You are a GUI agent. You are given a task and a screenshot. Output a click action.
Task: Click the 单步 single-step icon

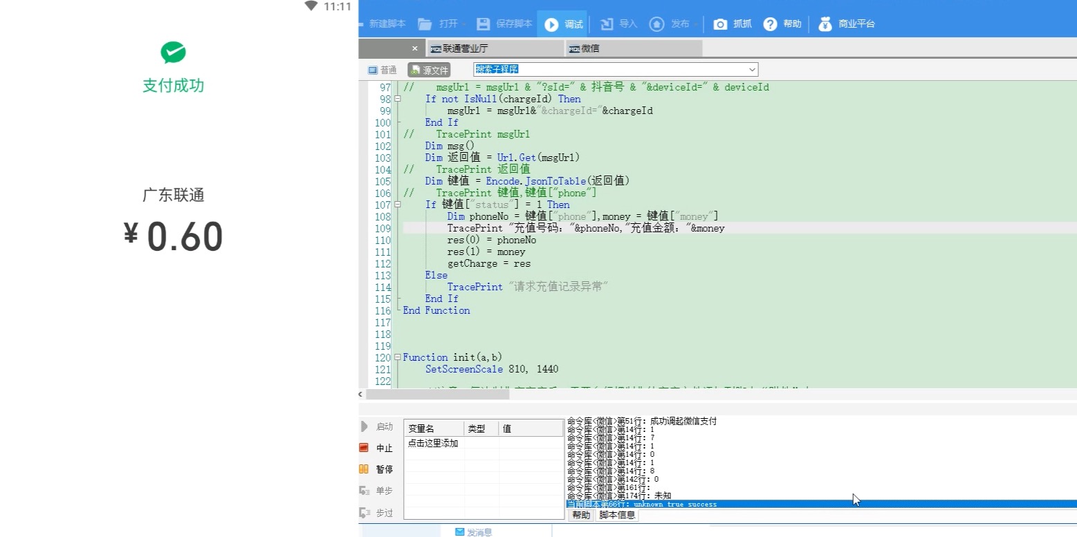[x=364, y=491]
